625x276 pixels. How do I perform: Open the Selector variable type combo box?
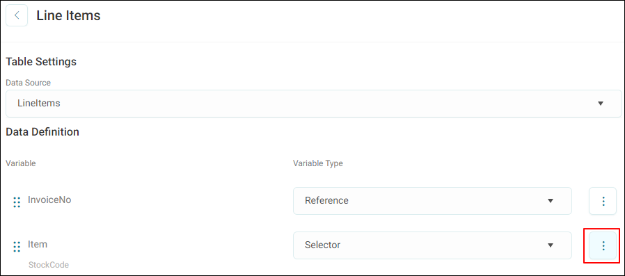(432, 245)
